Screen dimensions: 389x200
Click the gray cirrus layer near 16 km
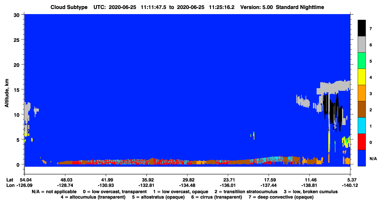pyautogui.click(x=334, y=87)
